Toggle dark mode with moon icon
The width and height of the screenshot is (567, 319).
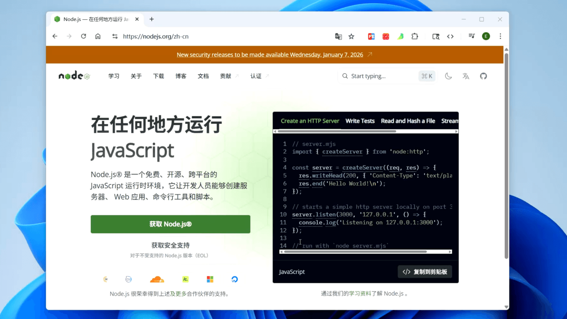[448, 76]
